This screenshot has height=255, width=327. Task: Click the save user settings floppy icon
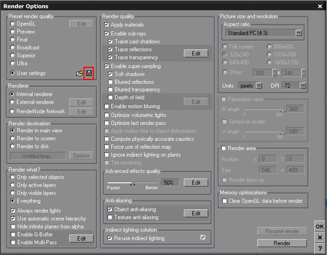point(89,73)
